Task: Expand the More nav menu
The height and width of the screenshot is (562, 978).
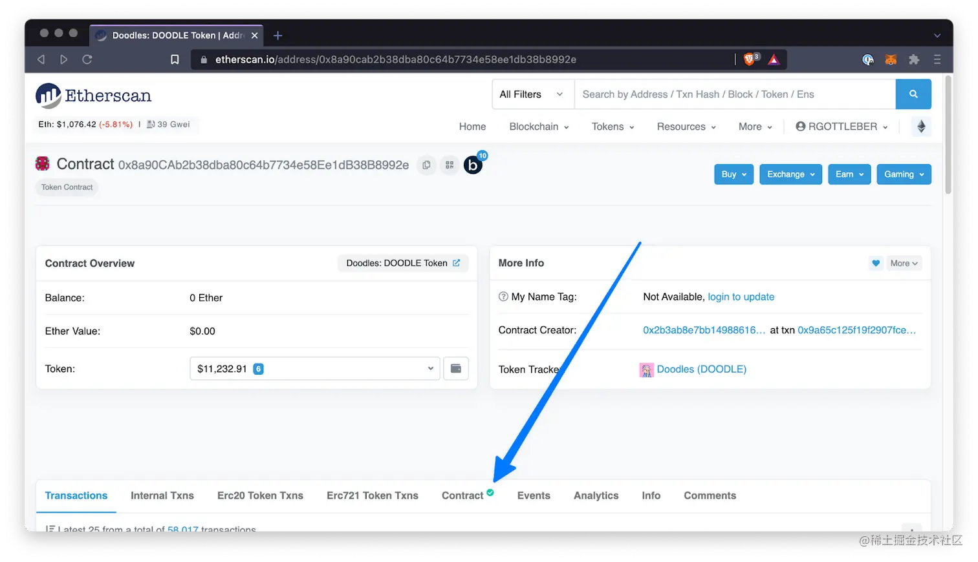Action: pyautogui.click(x=755, y=127)
